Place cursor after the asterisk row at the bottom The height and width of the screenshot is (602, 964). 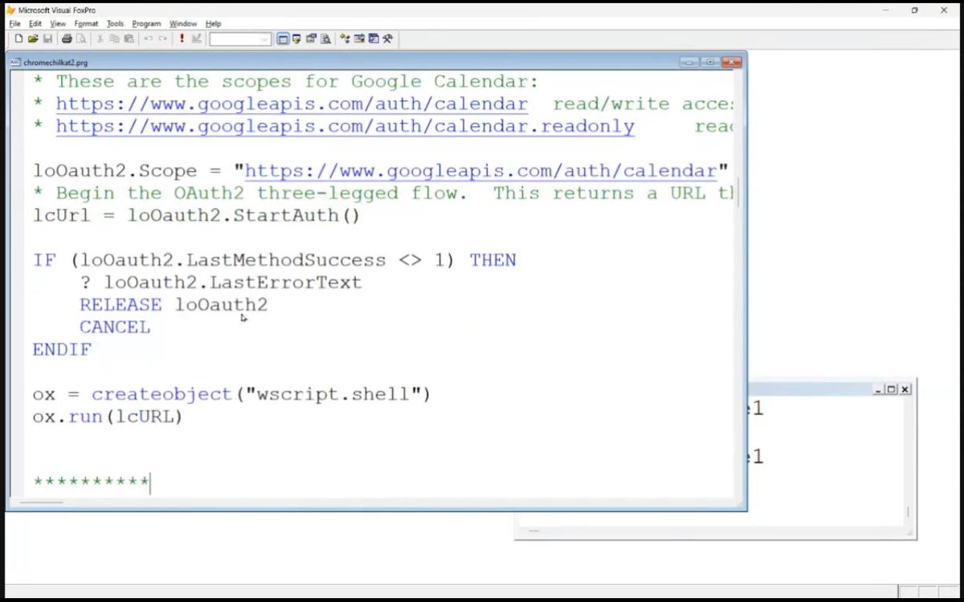(150, 482)
